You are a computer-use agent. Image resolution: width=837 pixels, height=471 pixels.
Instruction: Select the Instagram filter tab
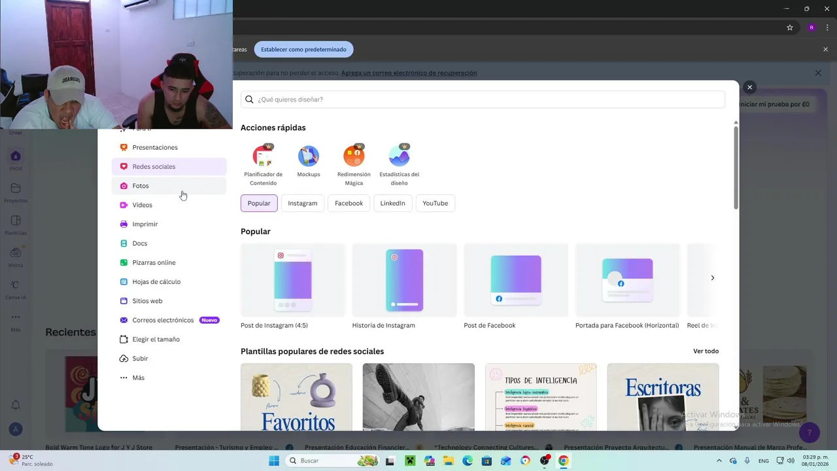303,203
